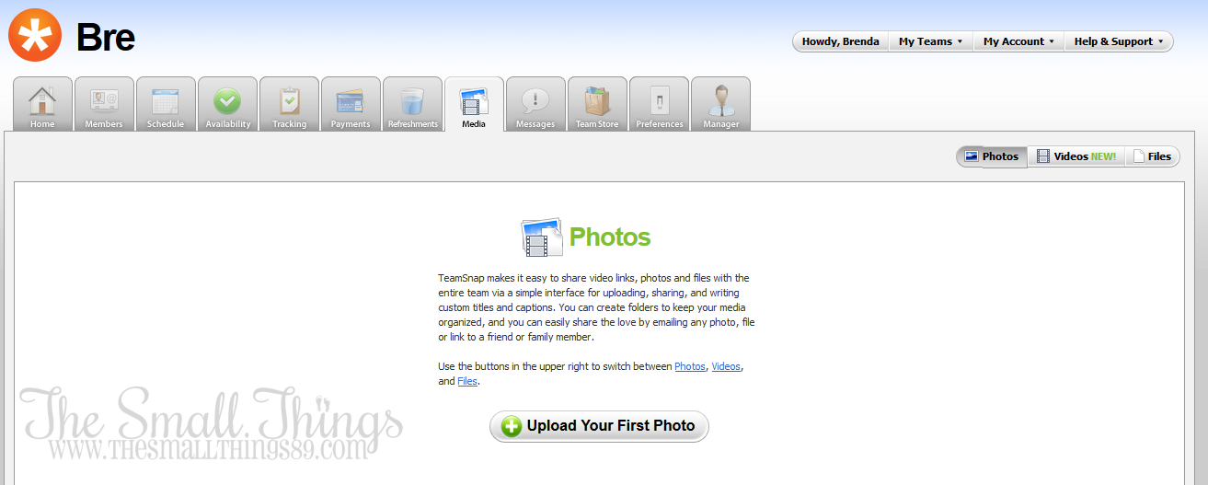The width and height of the screenshot is (1208, 485).
Task: Open the Tracking tab clipboard icon
Action: tap(289, 99)
